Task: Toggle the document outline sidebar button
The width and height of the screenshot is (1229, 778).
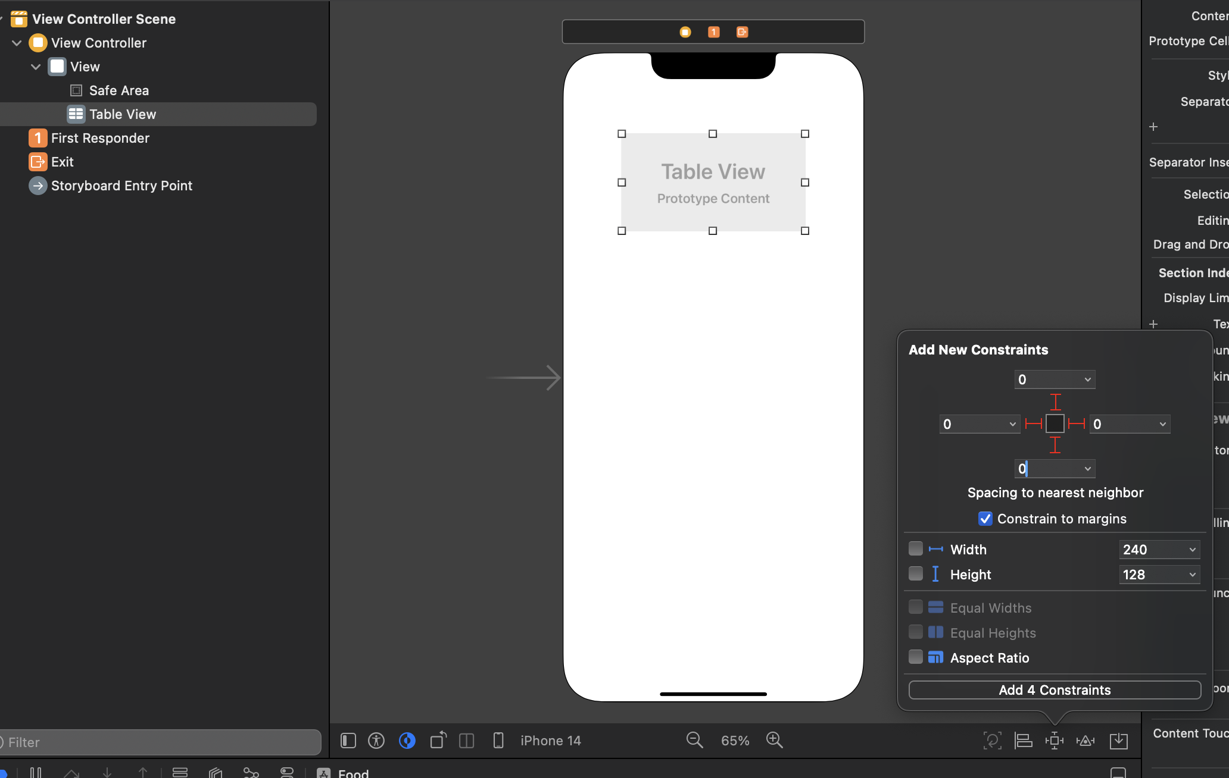Action: coord(348,741)
